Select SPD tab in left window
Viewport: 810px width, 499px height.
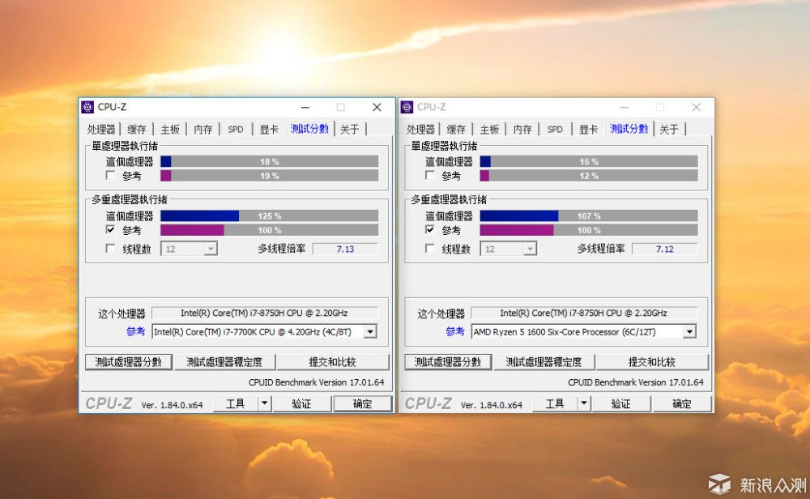click(236, 129)
